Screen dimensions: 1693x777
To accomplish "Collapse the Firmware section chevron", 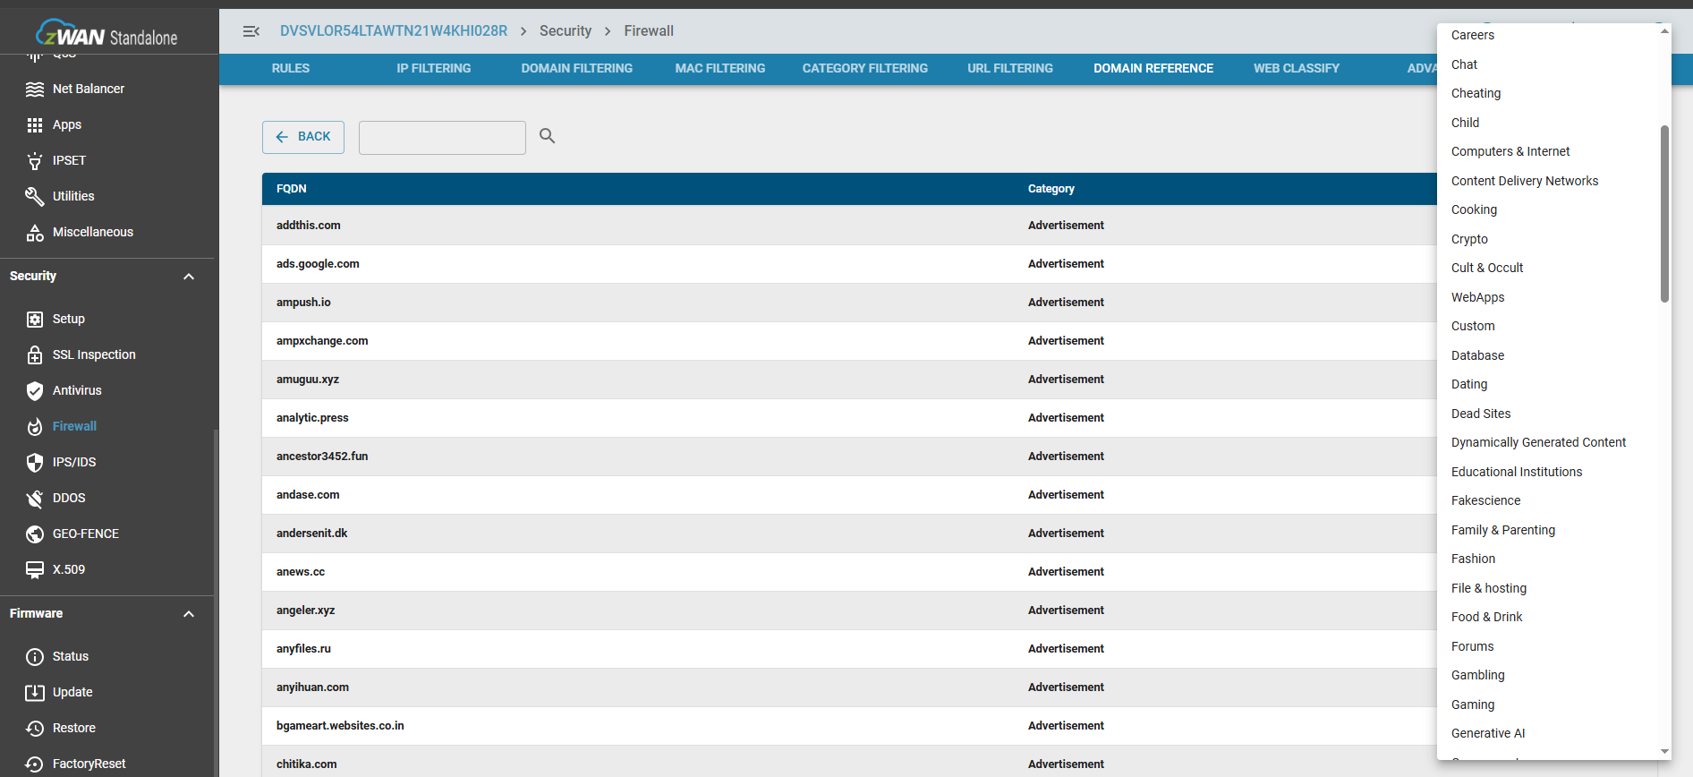I will 189,614.
